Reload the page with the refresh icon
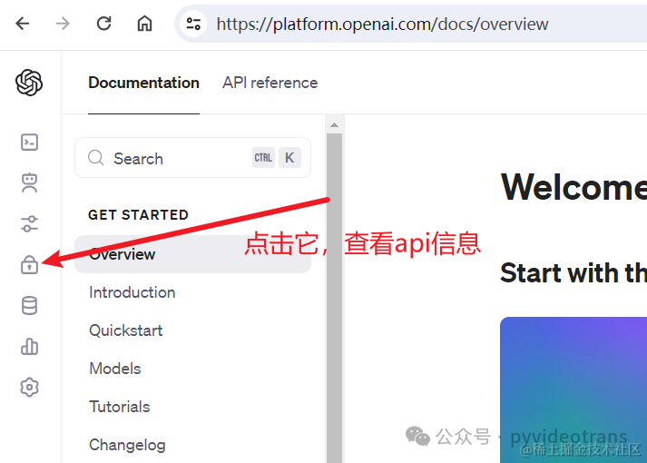The height and width of the screenshot is (463, 647). [103, 24]
